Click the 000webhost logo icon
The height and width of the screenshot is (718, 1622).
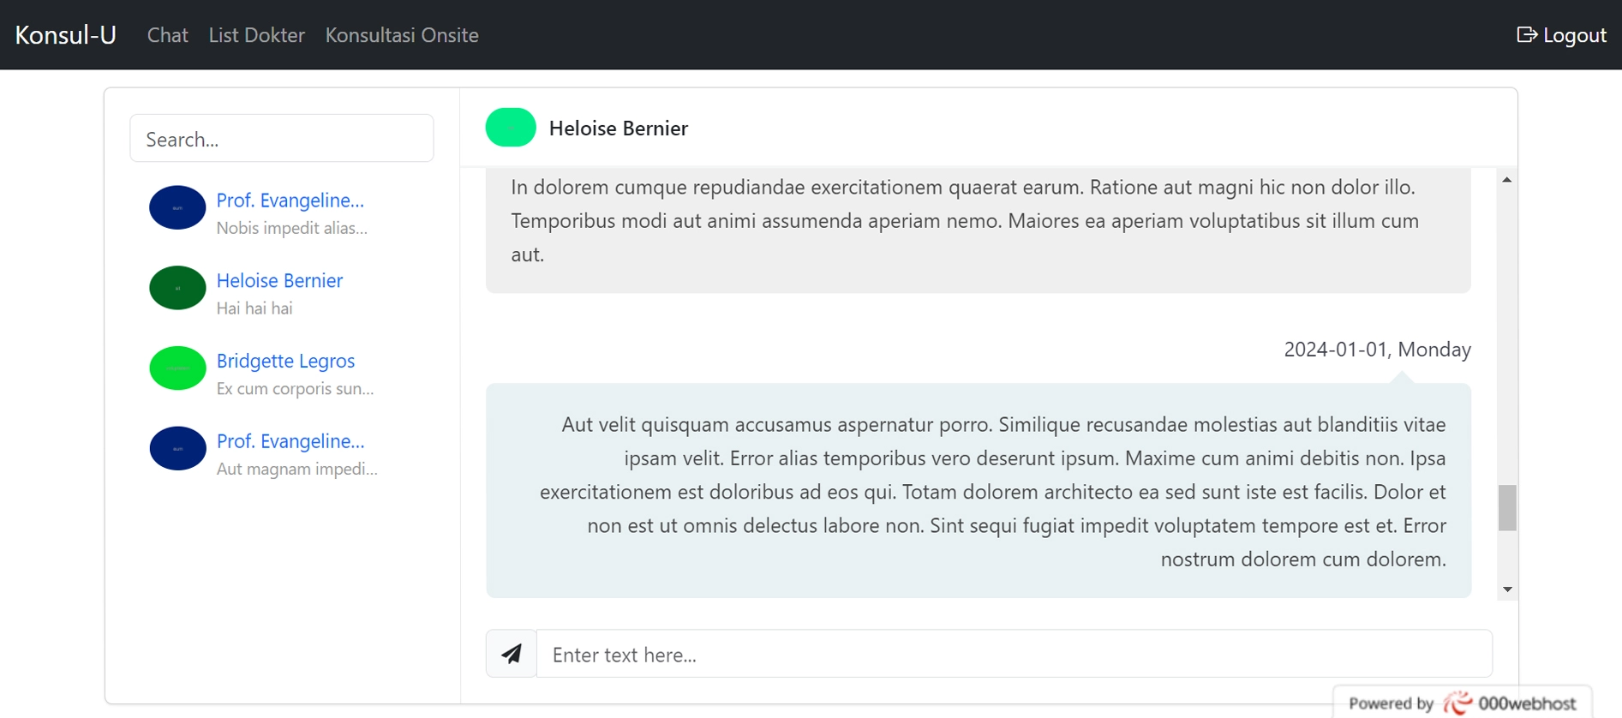click(1457, 702)
